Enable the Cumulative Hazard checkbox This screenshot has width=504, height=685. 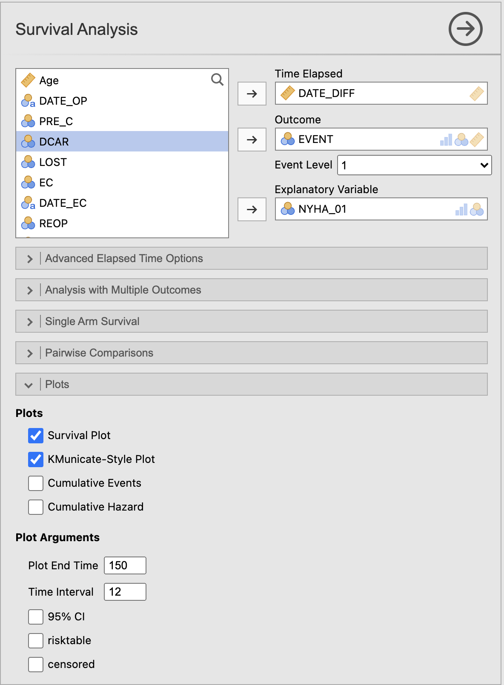36,507
